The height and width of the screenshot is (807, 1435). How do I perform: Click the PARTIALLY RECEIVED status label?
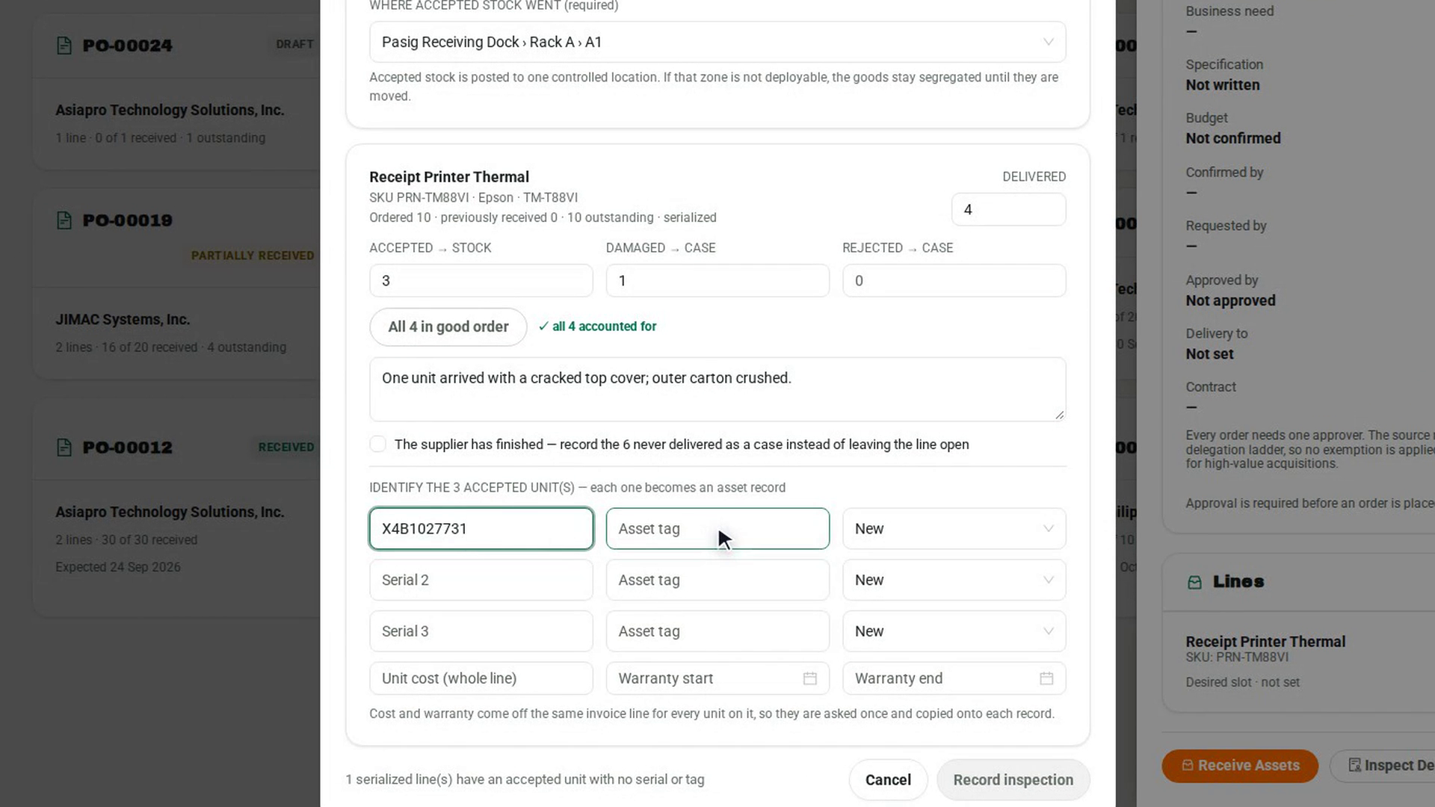pos(253,256)
